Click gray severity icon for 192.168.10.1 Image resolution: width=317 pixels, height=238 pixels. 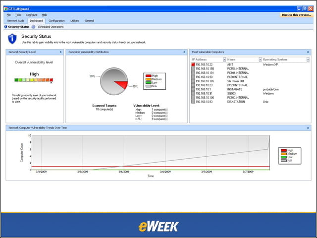point(193,89)
